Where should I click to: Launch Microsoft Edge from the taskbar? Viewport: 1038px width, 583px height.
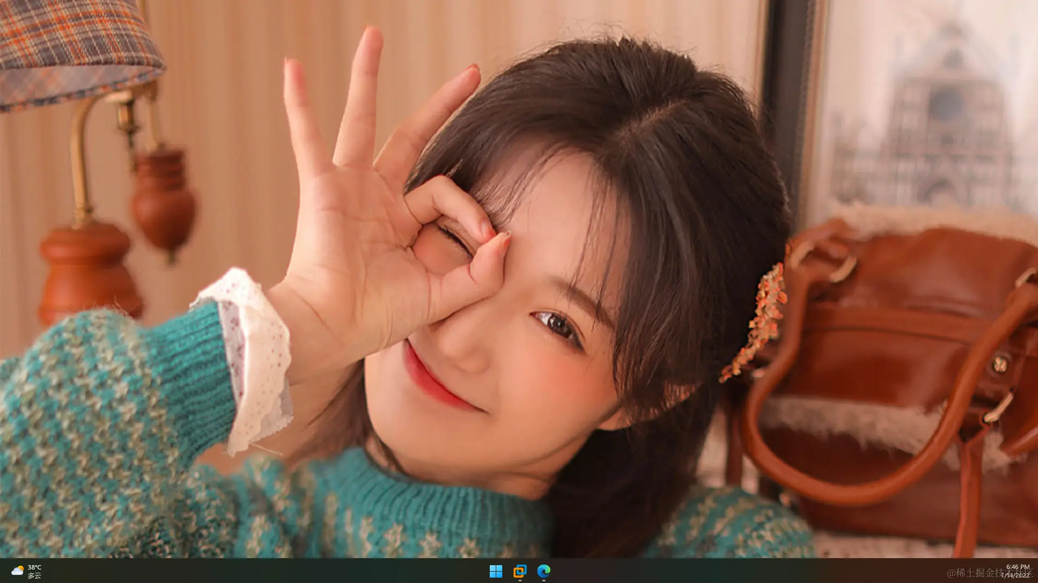(543, 571)
